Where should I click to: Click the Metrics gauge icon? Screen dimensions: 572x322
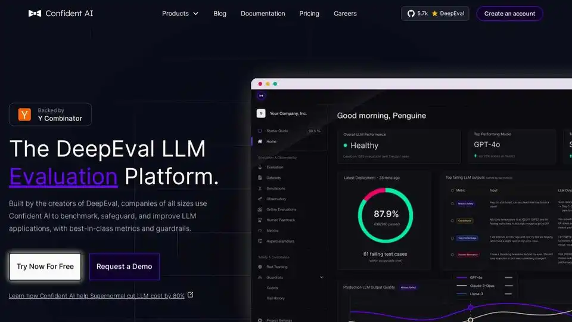click(x=260, y=231)
